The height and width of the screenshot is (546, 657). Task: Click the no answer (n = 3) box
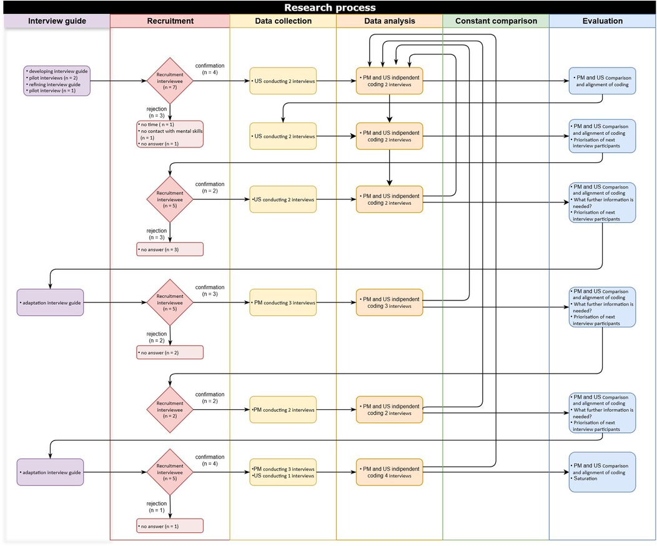tap(170, 249)
